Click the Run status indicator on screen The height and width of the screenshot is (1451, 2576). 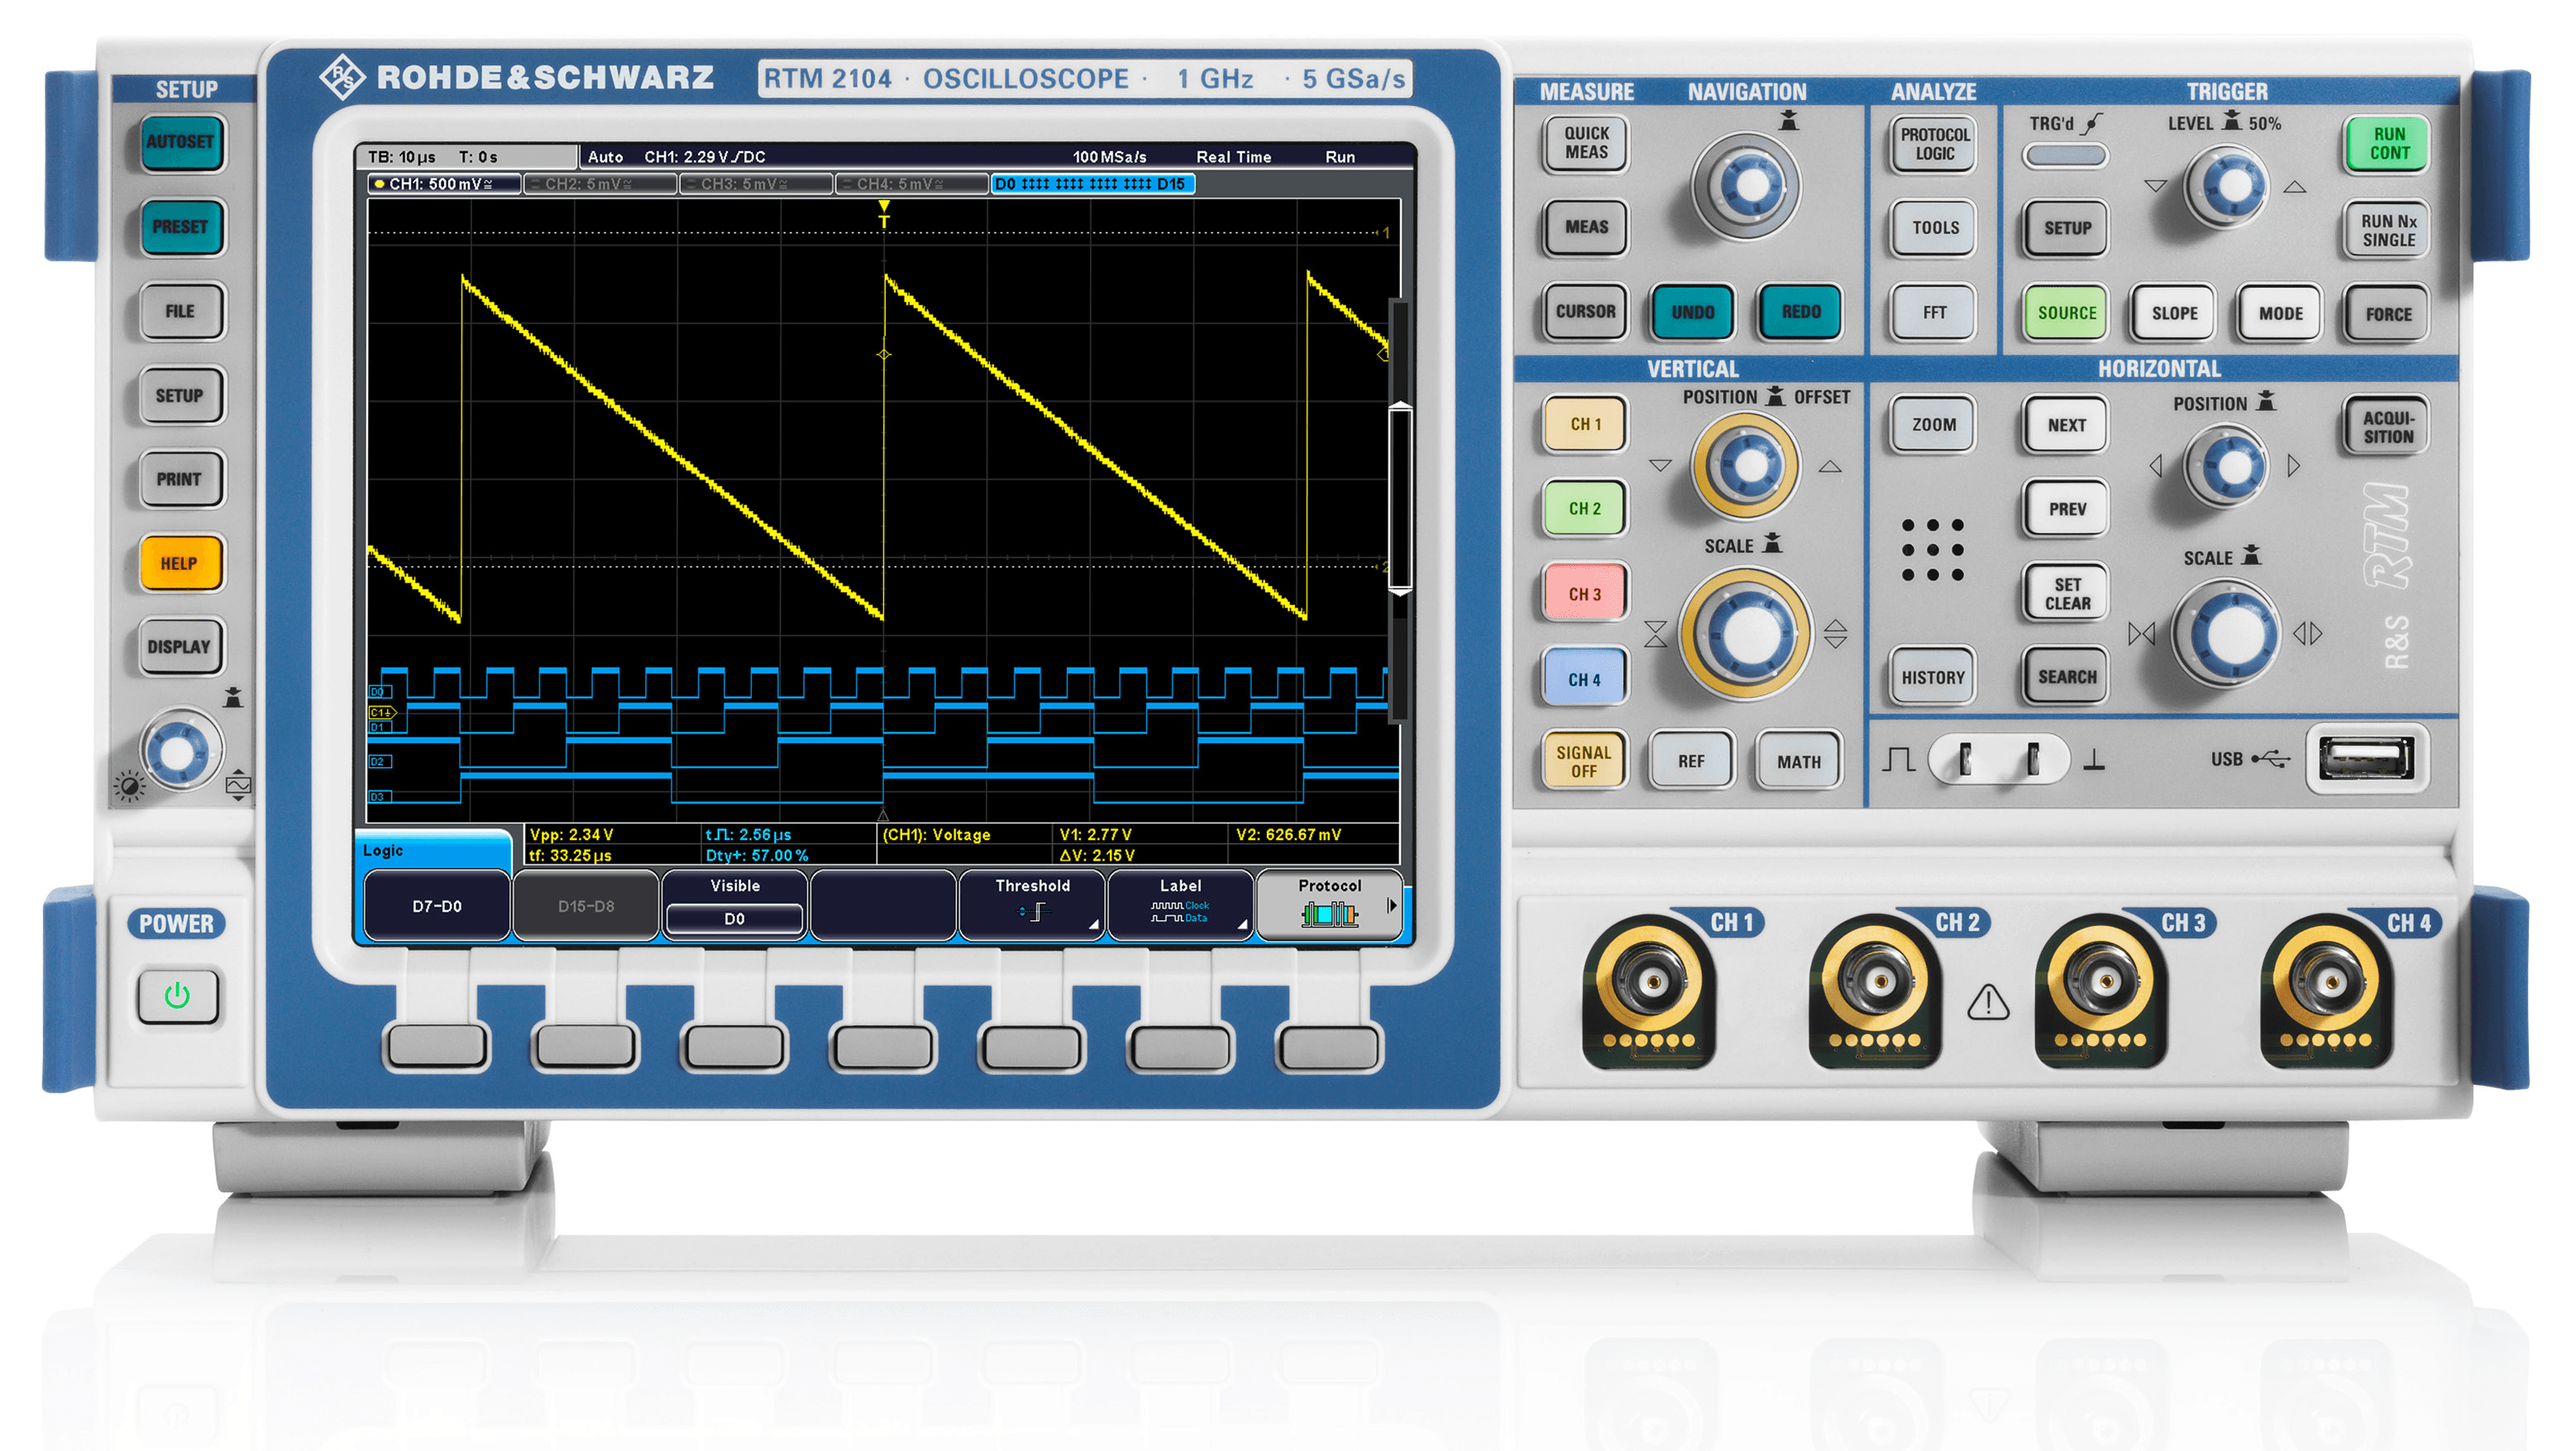point(1340,157)
